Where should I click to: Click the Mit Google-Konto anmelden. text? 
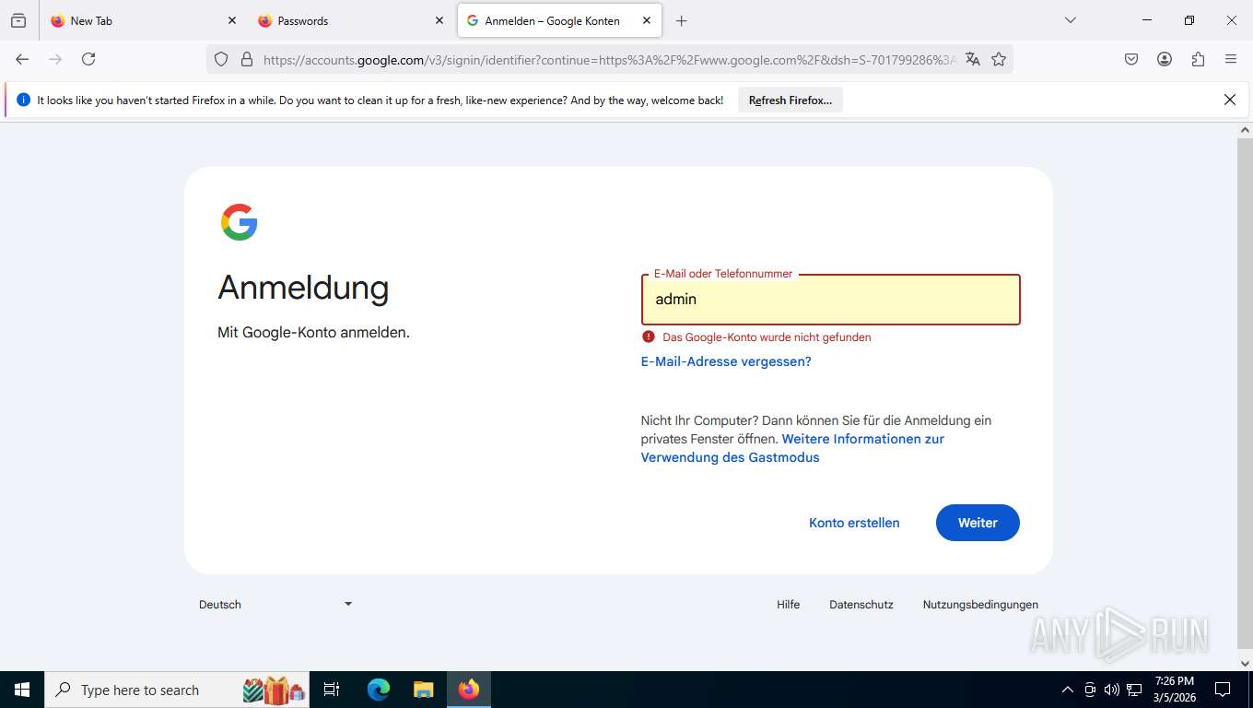tap(313, 333)
